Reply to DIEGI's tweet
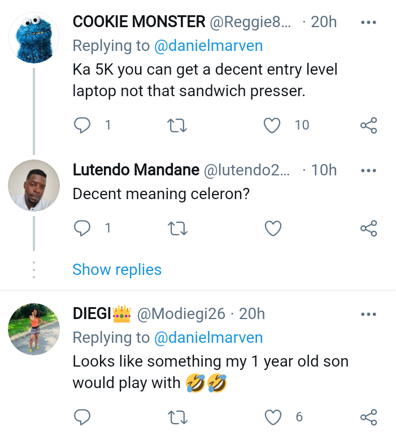Viewport: 396px width, 439px height. click(x=82, y=418)
